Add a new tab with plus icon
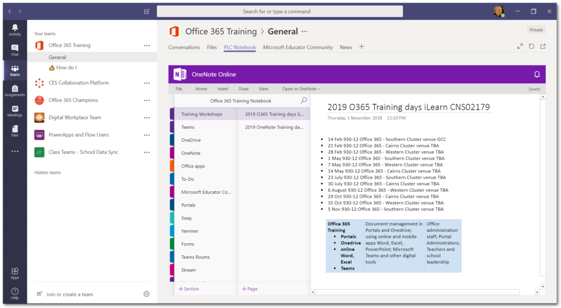561x308 pixels. coord(362,47)
